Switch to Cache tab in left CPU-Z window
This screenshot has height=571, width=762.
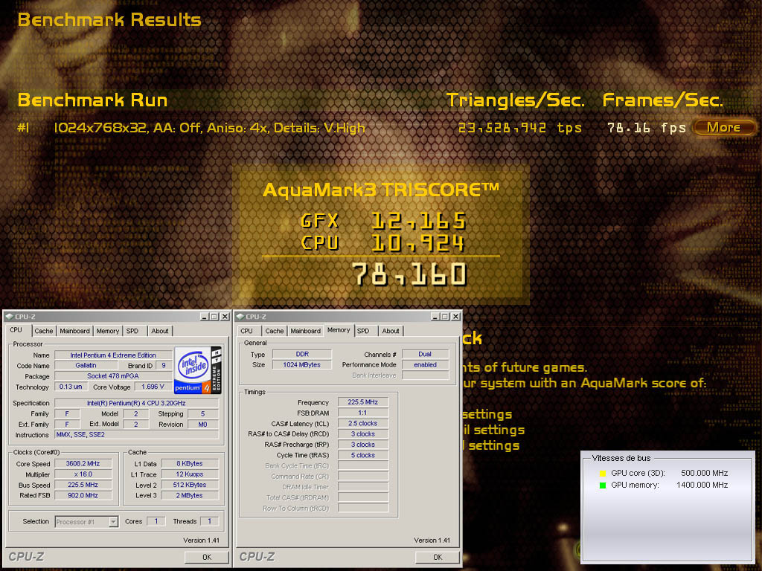pyautogui.click(x=44, y=331)
